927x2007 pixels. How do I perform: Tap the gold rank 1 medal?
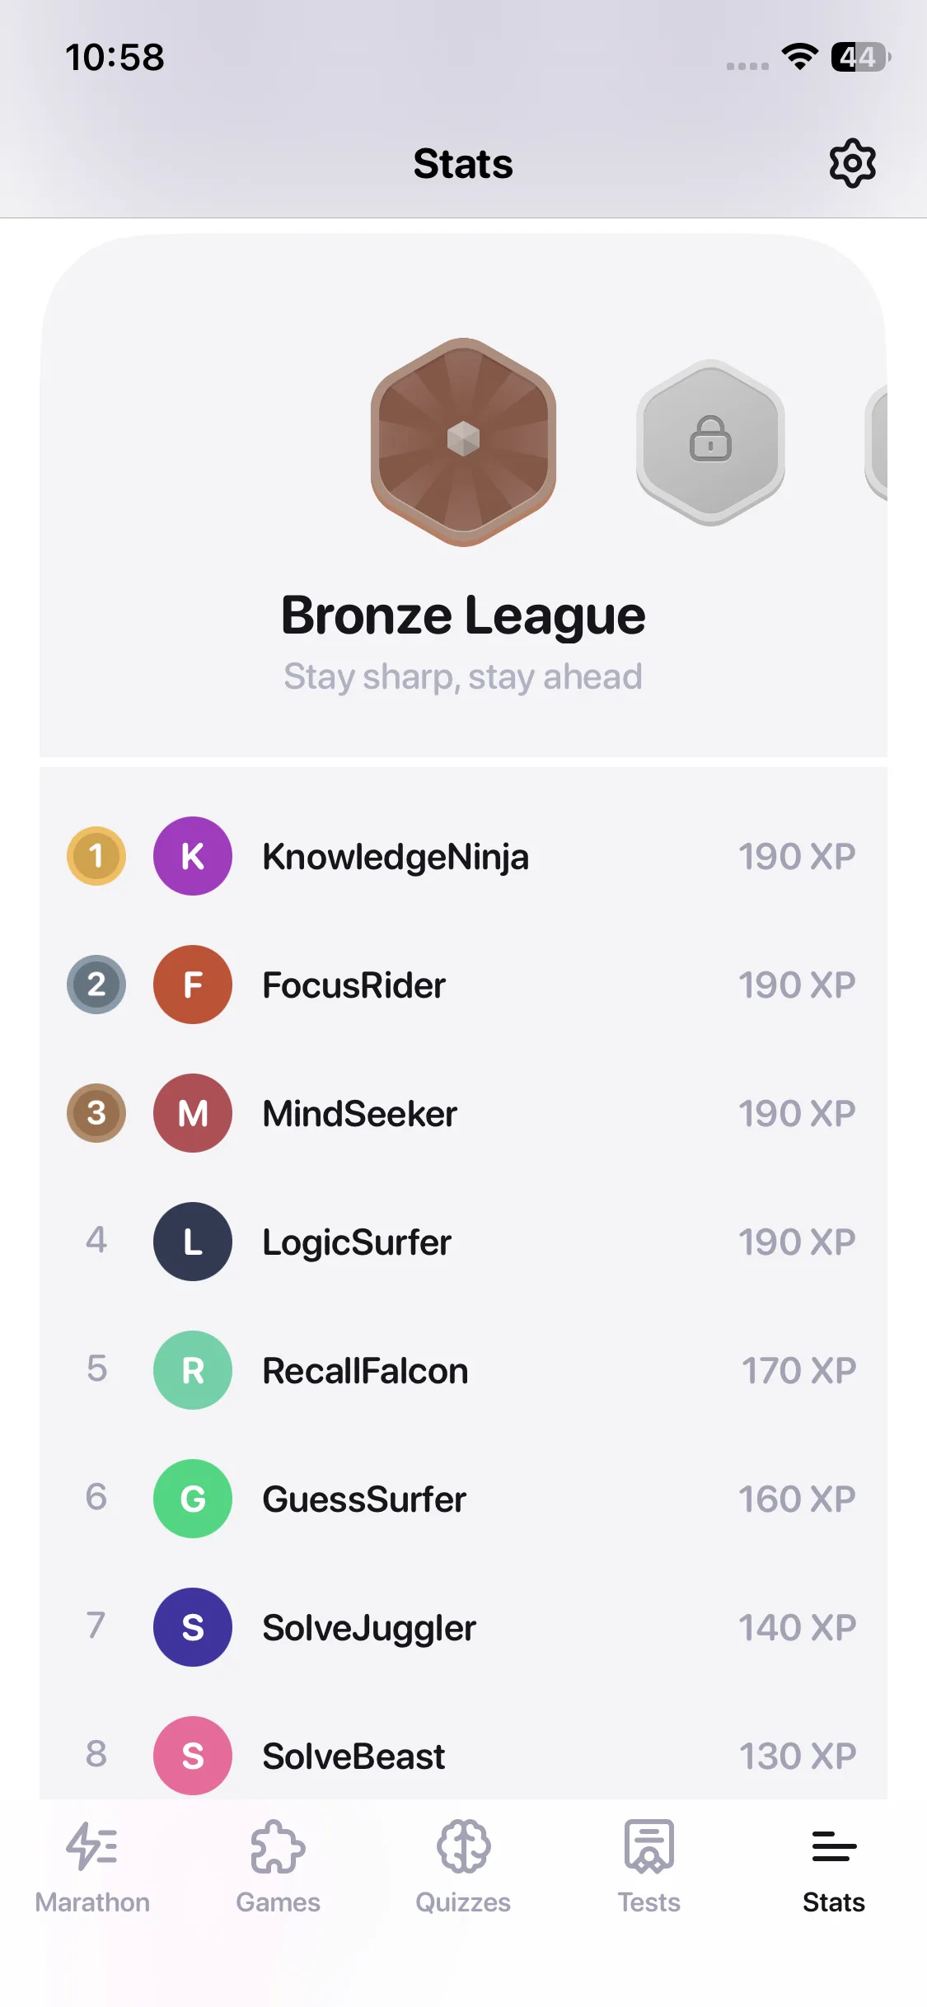click(x=96, y=856)
